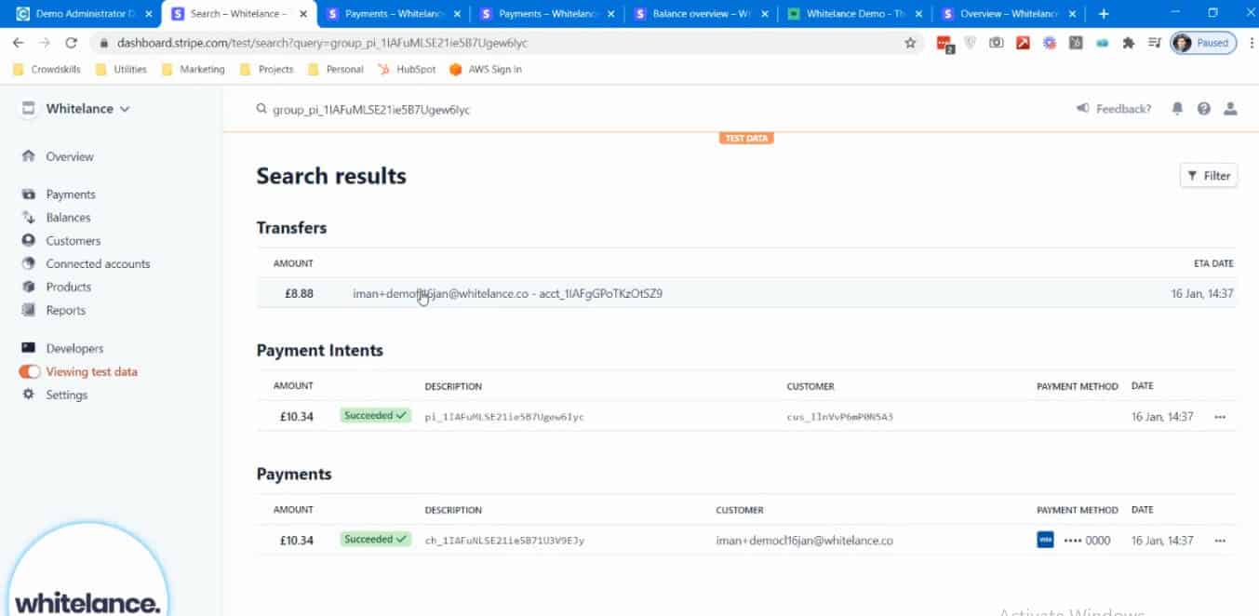Image resolution: width=1259 pixels, height=616 pixels.
Task: Click the Feedback megaphone icon
Action: click(1083, 109)
